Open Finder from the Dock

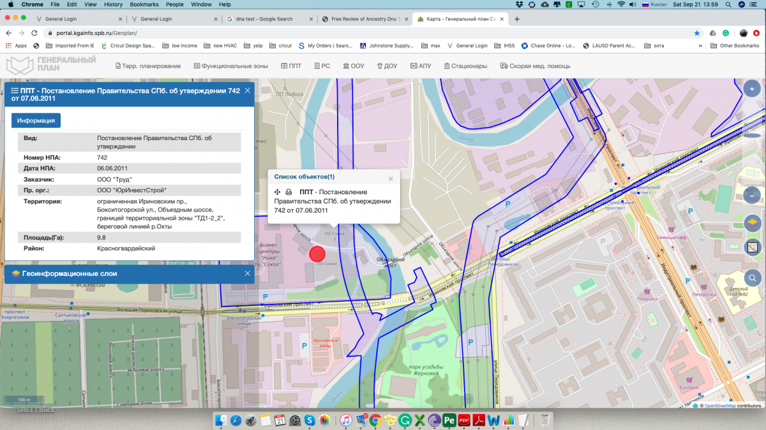point(222,420)
